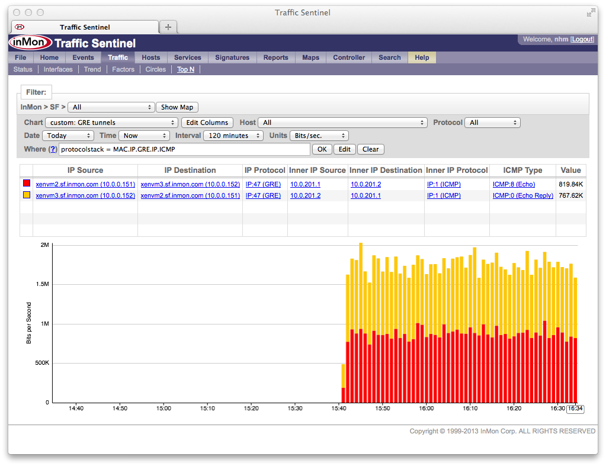606x466 pixels.
Task: Open the Events tab
Action: [83, 57]
